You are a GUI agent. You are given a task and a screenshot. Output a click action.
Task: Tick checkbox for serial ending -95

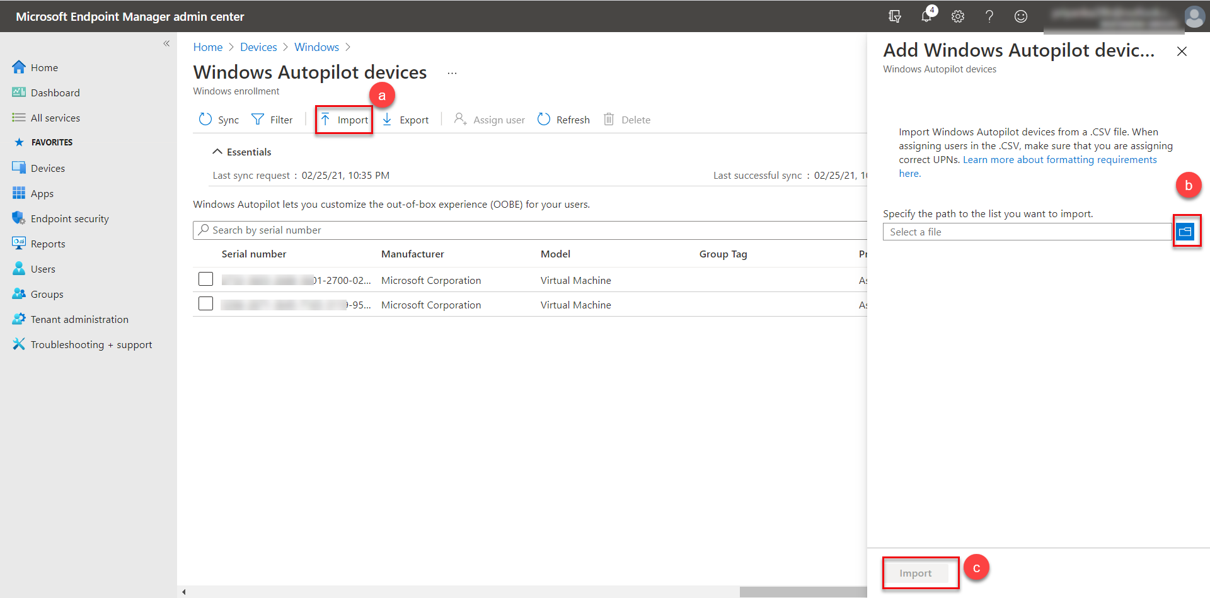[x=205, y=303]
